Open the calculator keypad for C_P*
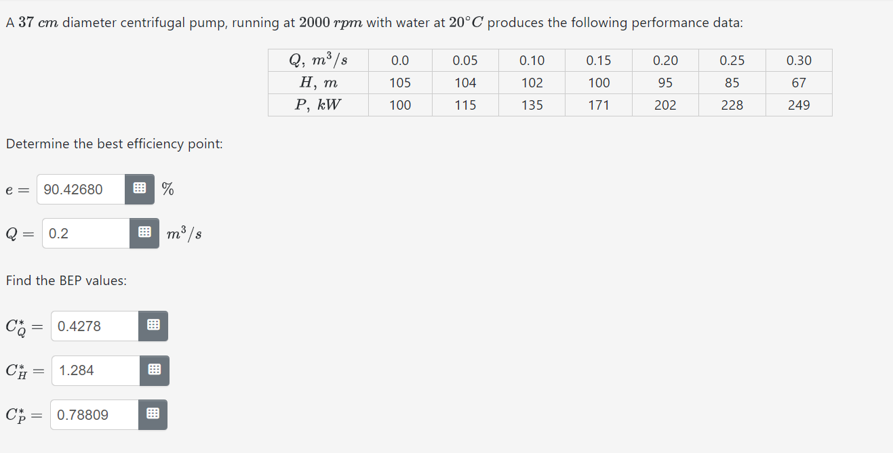 [x=153, y=414]
